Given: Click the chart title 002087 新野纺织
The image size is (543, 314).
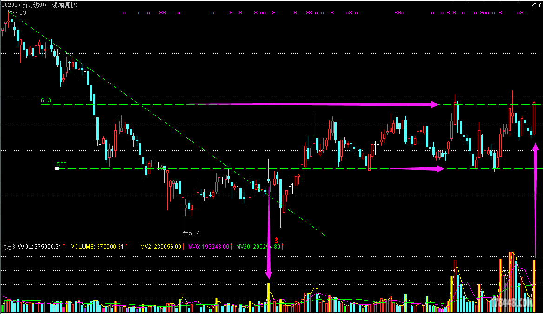Looking at the screenshot, I should [x=40, y=5].
